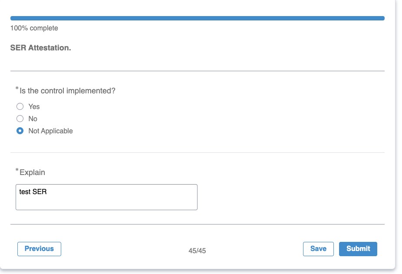Click the "Explain" field label
402x274 pixels.
point(32,172)
